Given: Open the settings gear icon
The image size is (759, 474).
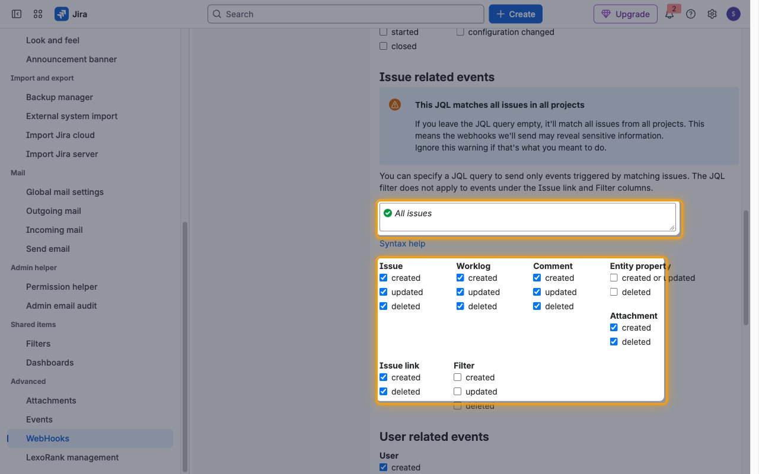Looking at the screenshot, I should (x=712, y=14).
